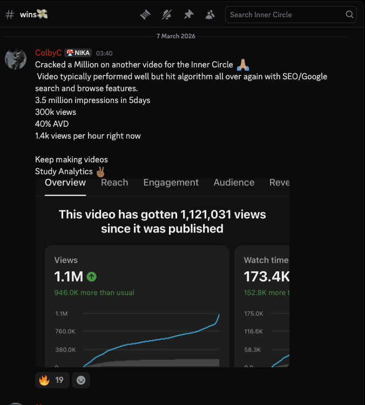Click the hashtag channel icon
The width and height of the screenshot is (365, 405).
9,15
